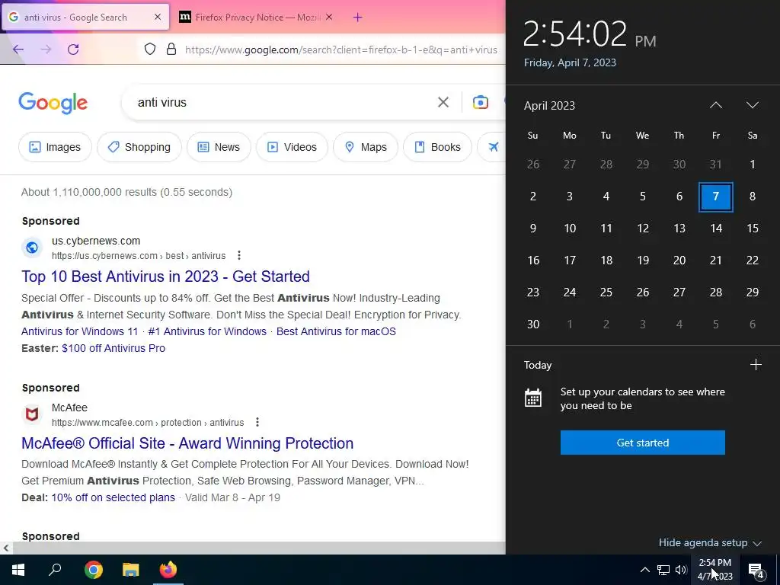
Task: Go to next month in calendar
Action: click(x=752, y=105)
